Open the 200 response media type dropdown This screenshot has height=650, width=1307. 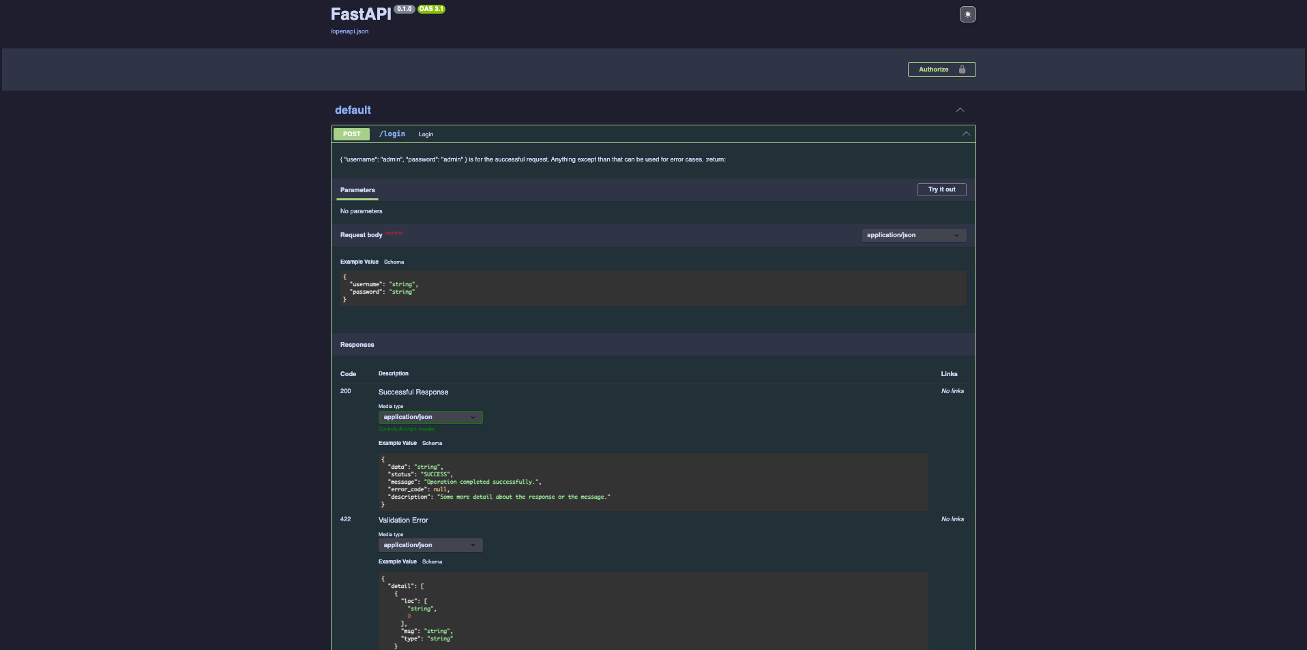pyautogui.click(x=430, y=416)
